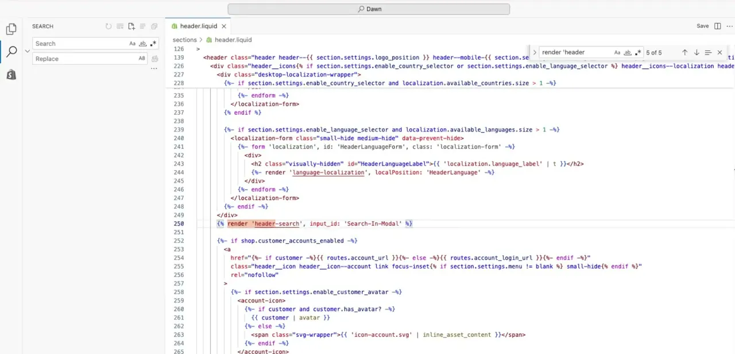Screen dimensions: 735x354
Task: Open the Search view in activity bar
Action: (11, 52)
